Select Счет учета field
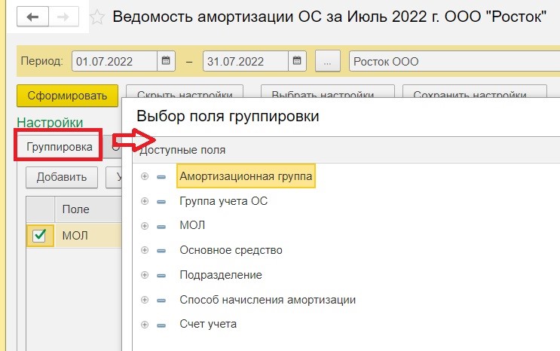 (208, 324)
